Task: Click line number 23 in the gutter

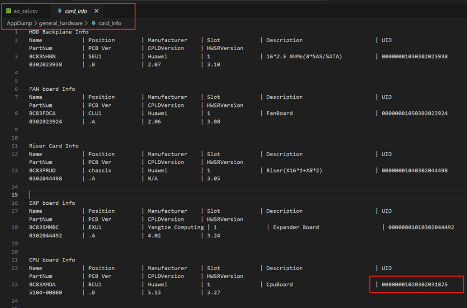Action: click(15, 284)
